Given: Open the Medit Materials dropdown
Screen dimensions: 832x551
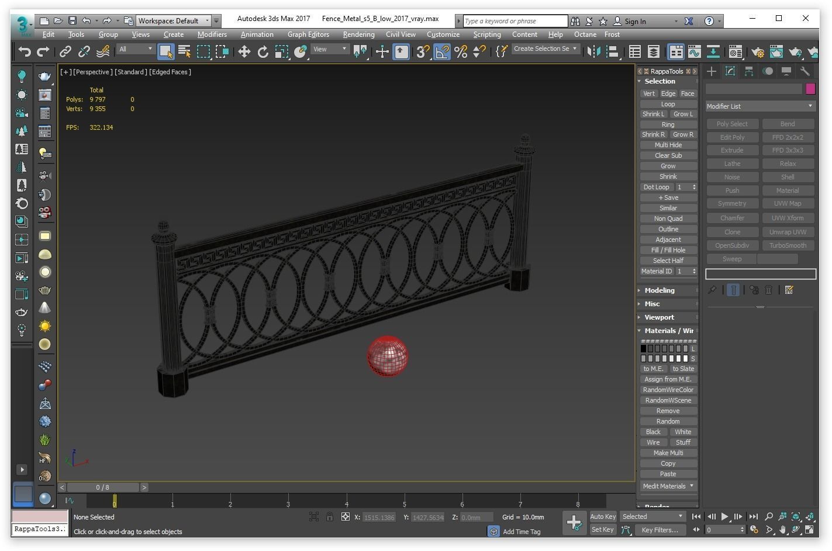Looking at the screenshot, I should [668, 486].
